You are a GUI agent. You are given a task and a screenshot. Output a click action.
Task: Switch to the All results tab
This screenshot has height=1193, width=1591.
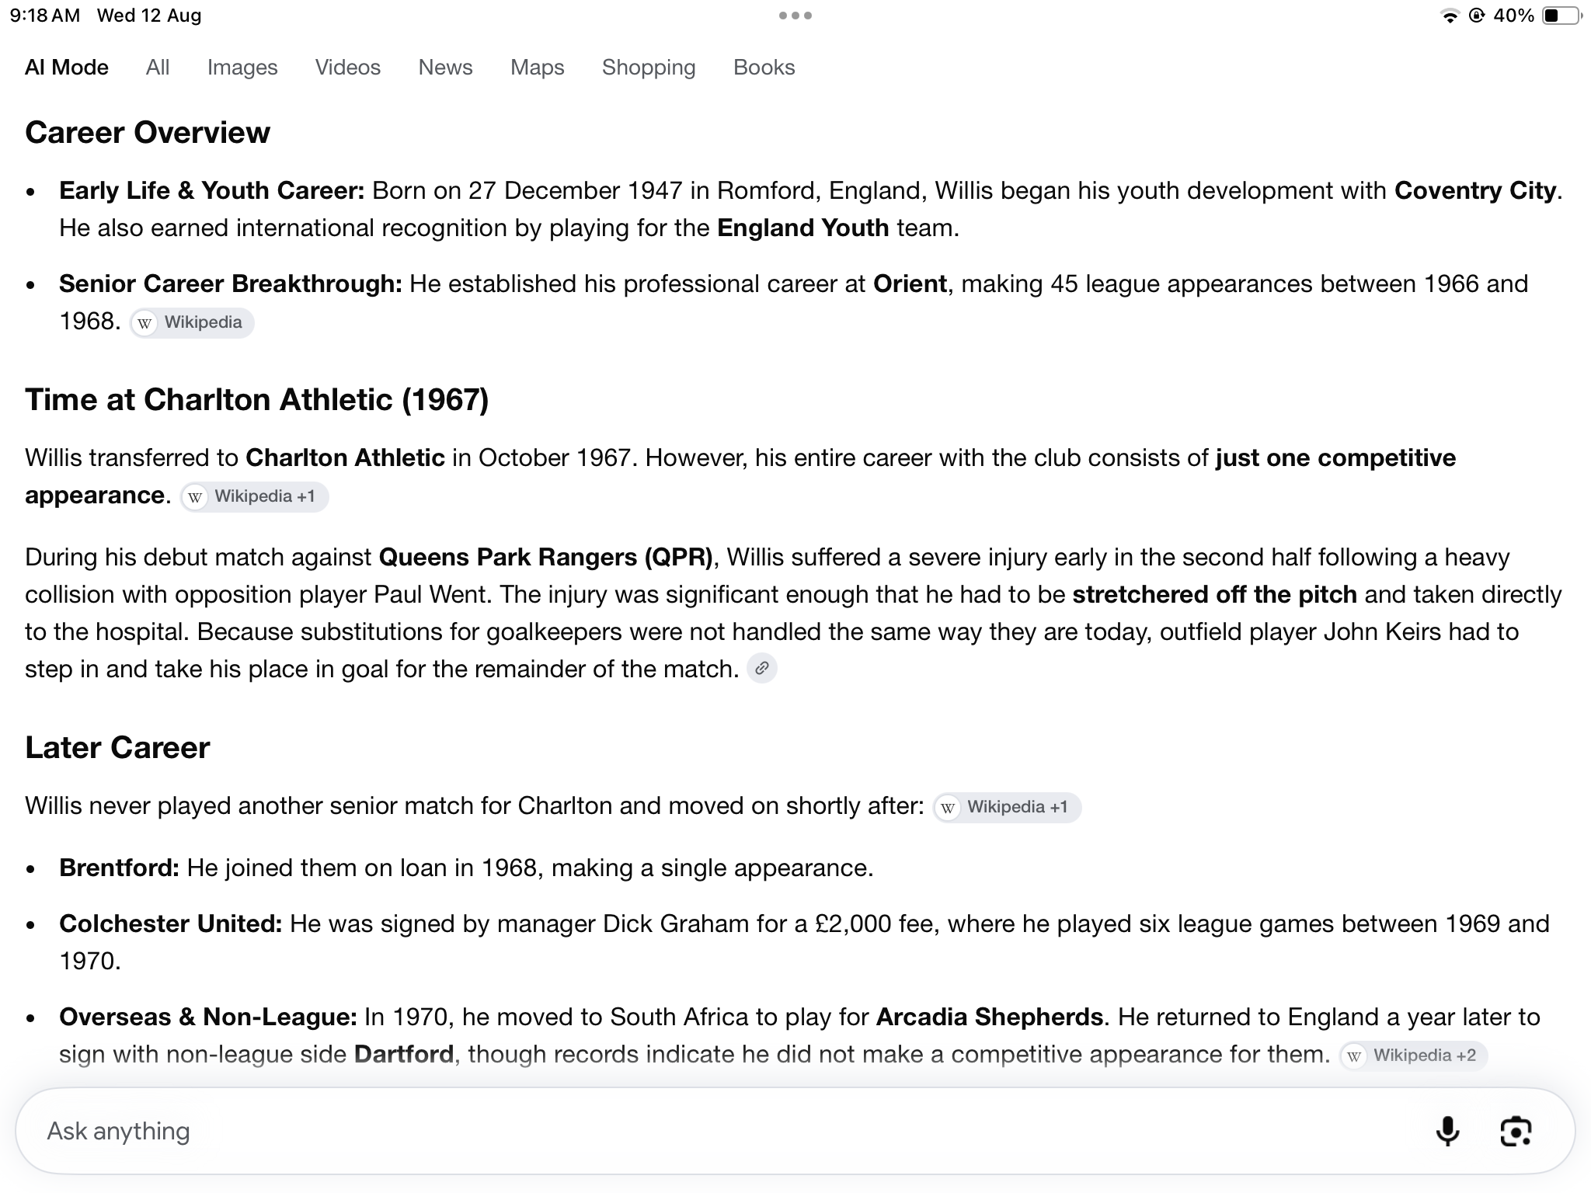tap(158, 68)
